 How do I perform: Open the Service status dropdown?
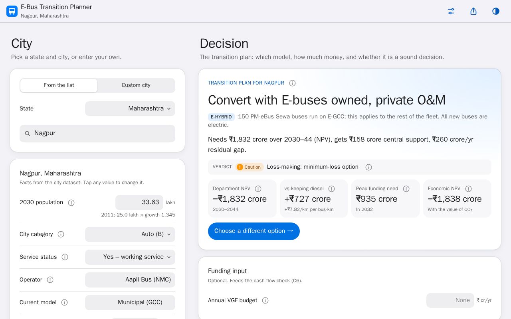point(130,257)
